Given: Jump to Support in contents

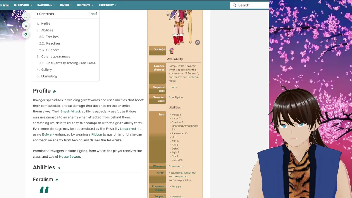Looking at the screenshot, I should [x=52, y=50].
